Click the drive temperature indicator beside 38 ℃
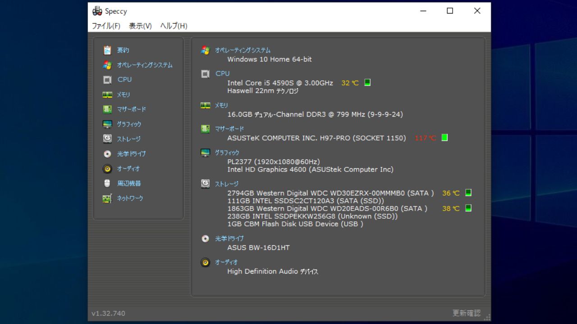The image size is (577, 324). click(468, 208)
